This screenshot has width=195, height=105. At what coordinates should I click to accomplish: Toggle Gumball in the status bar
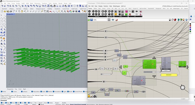(84, 104)
